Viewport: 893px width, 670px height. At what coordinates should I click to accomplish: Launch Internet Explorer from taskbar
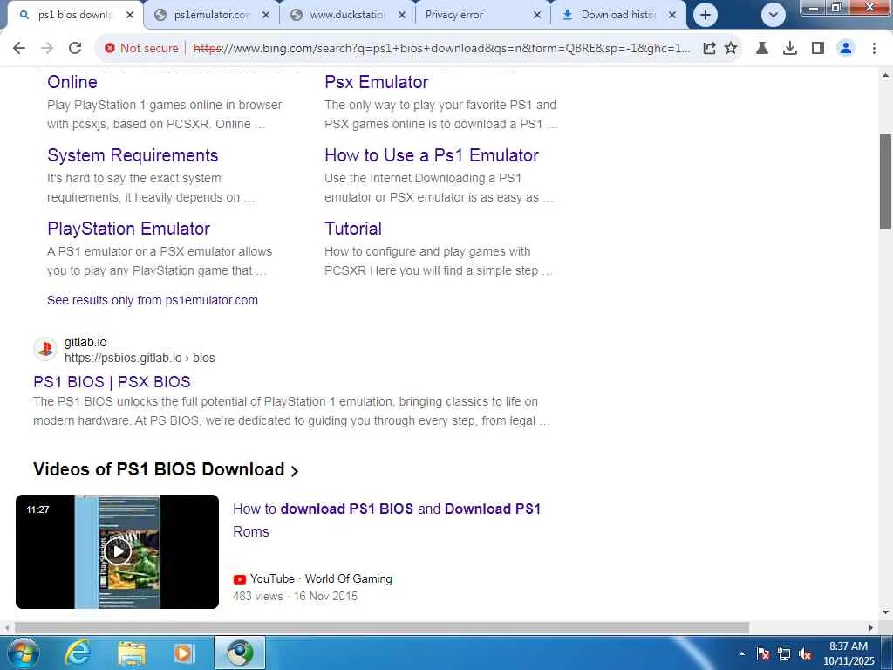(78, 653)
